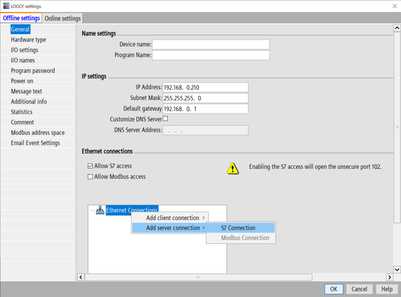Expand the Add server connection submenu arrow
Screen dimensions: 401x297
coord(203,228)
